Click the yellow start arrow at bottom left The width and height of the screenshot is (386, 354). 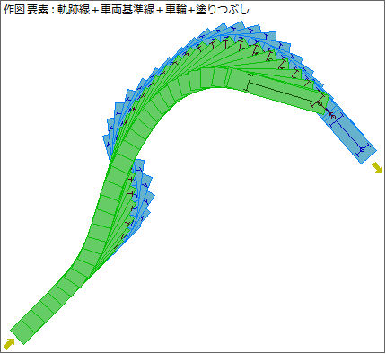coord(9,343)
